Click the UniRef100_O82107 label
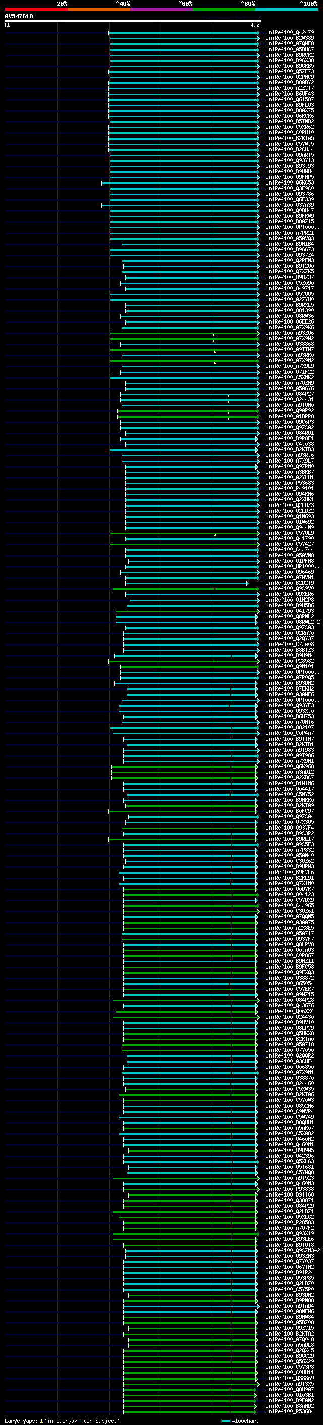The height and width of the screenshot is (1425, 323). tap(290, 728)
